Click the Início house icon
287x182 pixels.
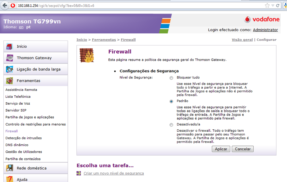(9, 46)
